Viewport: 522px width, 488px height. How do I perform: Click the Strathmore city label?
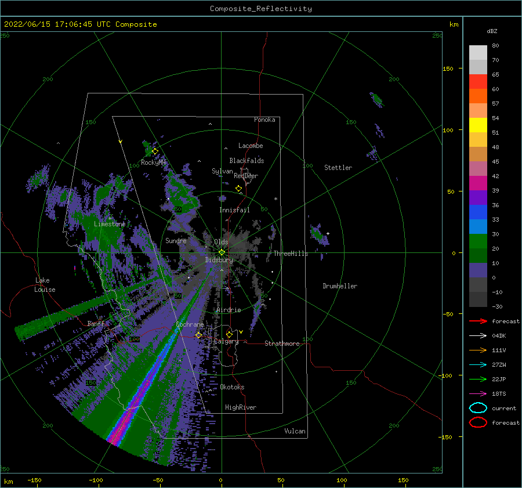coord(282,344)
